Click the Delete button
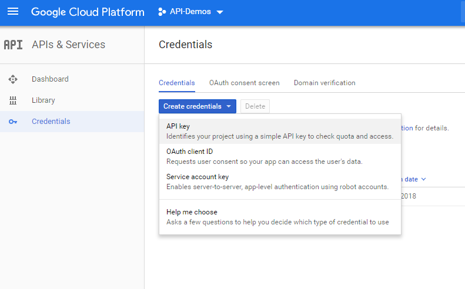Viewport: 465px width, 289px height. (255, 106)
